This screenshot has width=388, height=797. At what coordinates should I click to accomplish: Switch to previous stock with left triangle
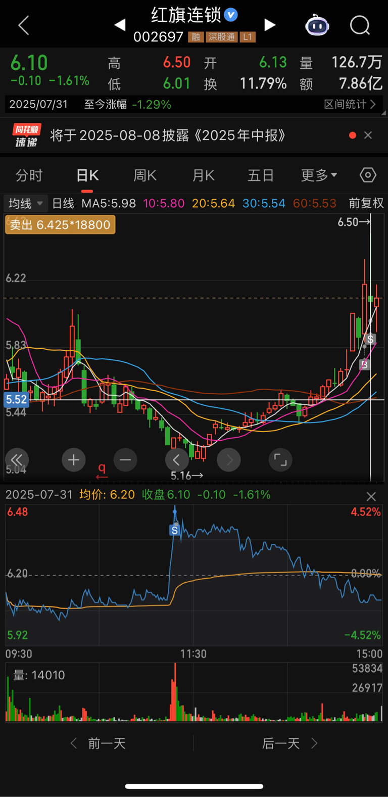120,25
